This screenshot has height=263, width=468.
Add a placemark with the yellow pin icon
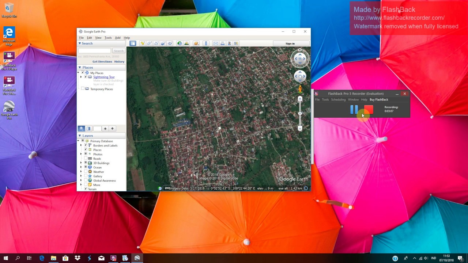(x=143, y=43)
